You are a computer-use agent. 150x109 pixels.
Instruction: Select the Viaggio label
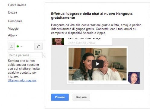13,28
